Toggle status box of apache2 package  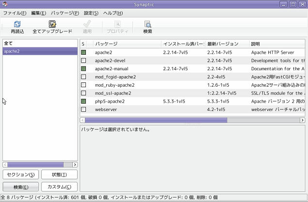pos(83,52)
